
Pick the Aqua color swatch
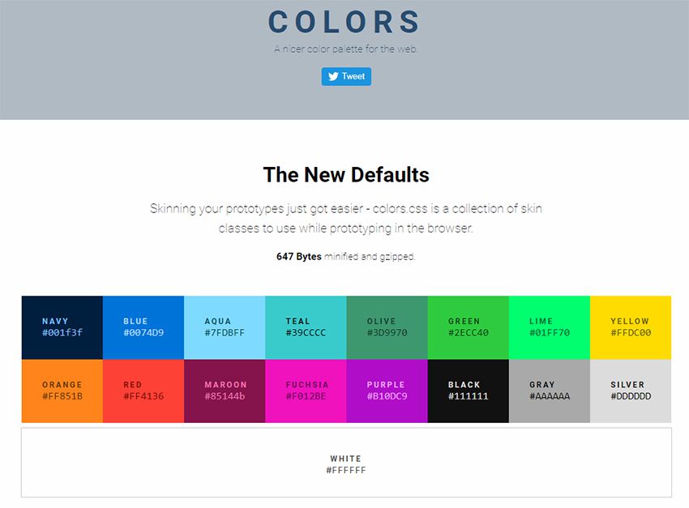(x=225, y=327)
